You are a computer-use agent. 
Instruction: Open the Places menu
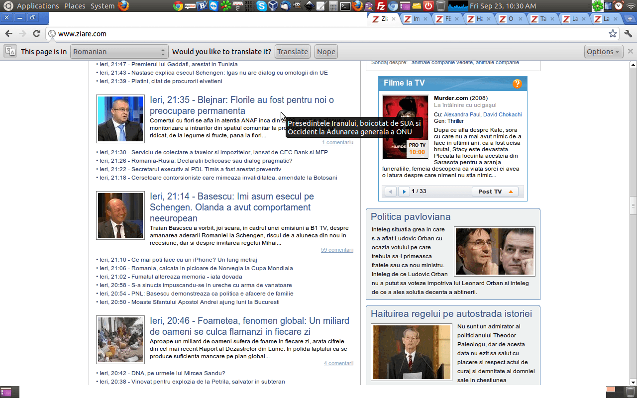tap(75, 6)
